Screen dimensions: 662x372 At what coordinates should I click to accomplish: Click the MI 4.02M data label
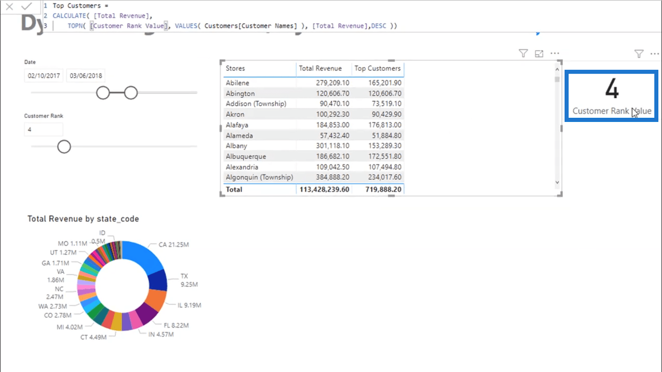70,327
